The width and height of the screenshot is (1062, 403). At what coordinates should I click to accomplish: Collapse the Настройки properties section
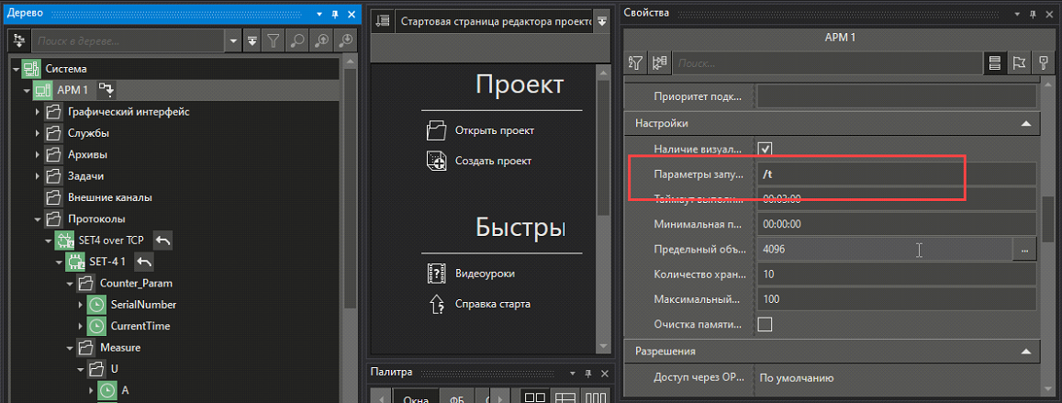click(x=1024, y=123)
